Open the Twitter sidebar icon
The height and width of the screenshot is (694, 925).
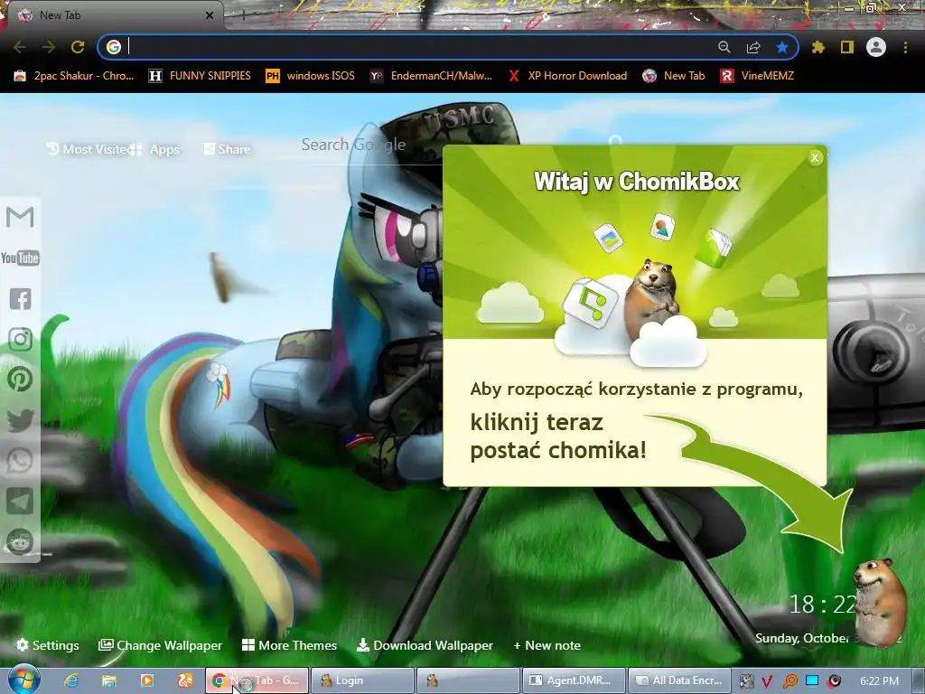coord(20,420)
